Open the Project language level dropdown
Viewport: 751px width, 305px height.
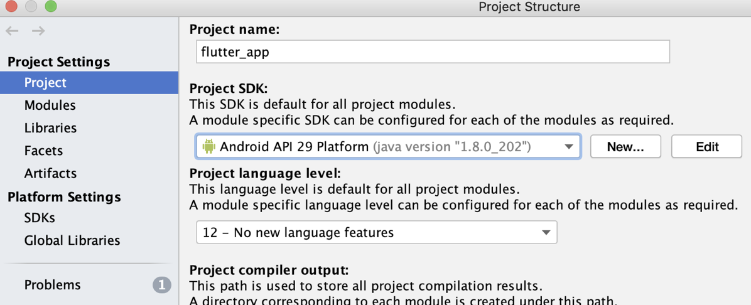[377, 232]
